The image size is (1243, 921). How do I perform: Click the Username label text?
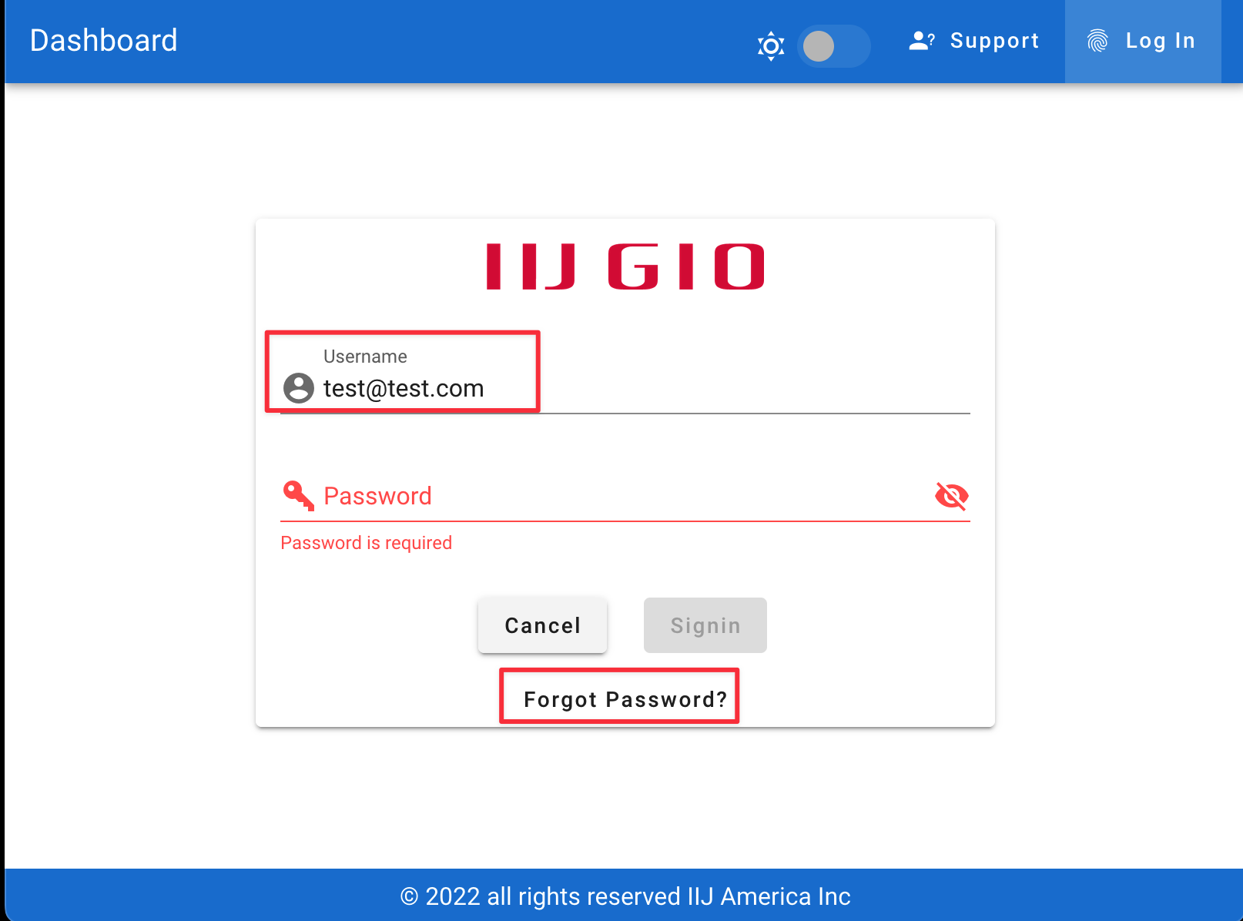click(x=365, y=357)
